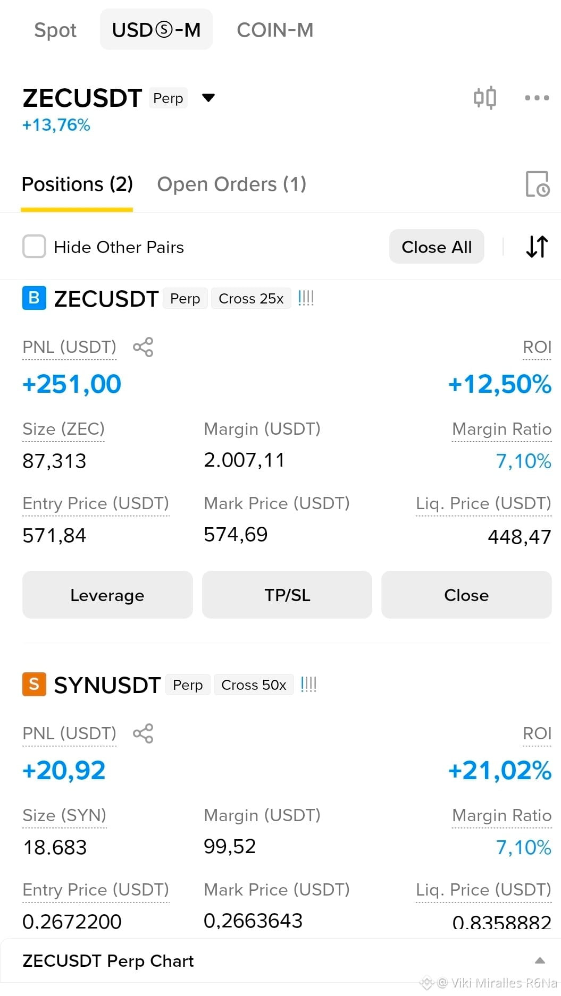The image size is (561, 996).
Task: Open the three-dot more options menu
Action: tap(537, 98)
